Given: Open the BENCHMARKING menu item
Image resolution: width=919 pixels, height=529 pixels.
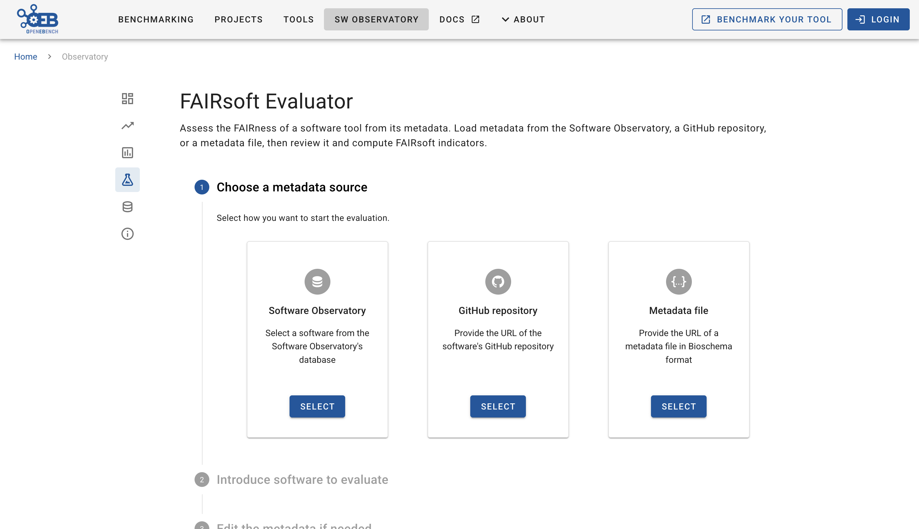Looking at the screenshot, I should tap(156, 19).
